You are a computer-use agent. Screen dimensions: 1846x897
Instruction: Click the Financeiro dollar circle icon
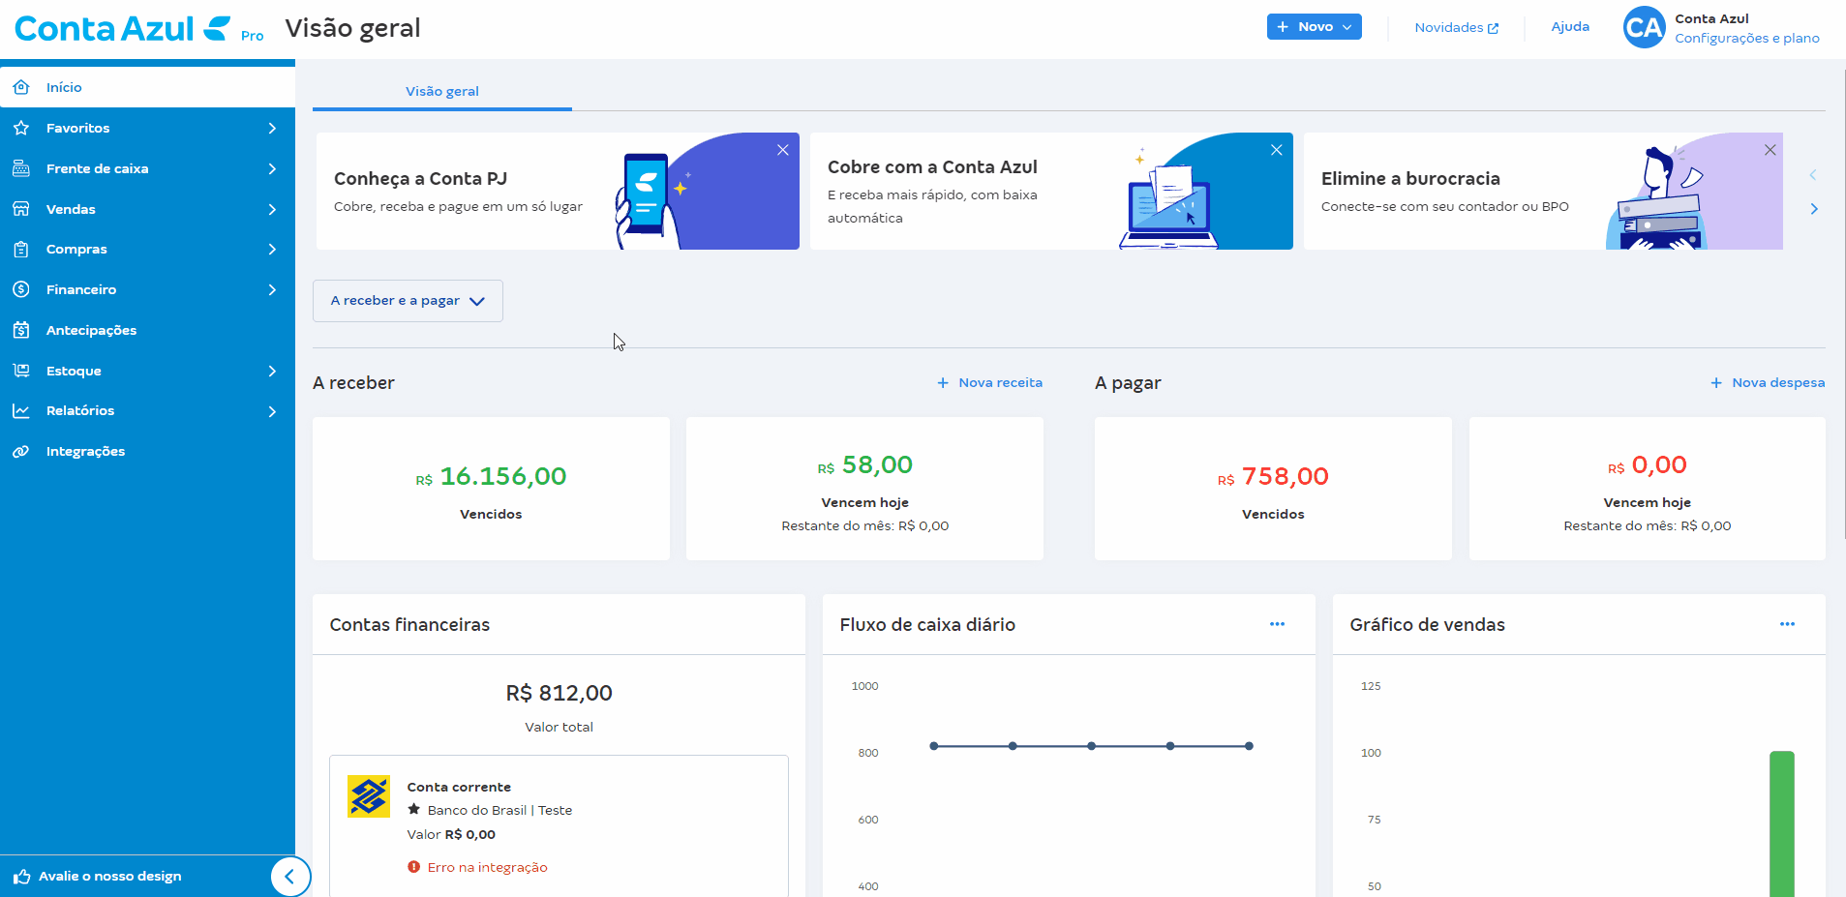[21, 289]
